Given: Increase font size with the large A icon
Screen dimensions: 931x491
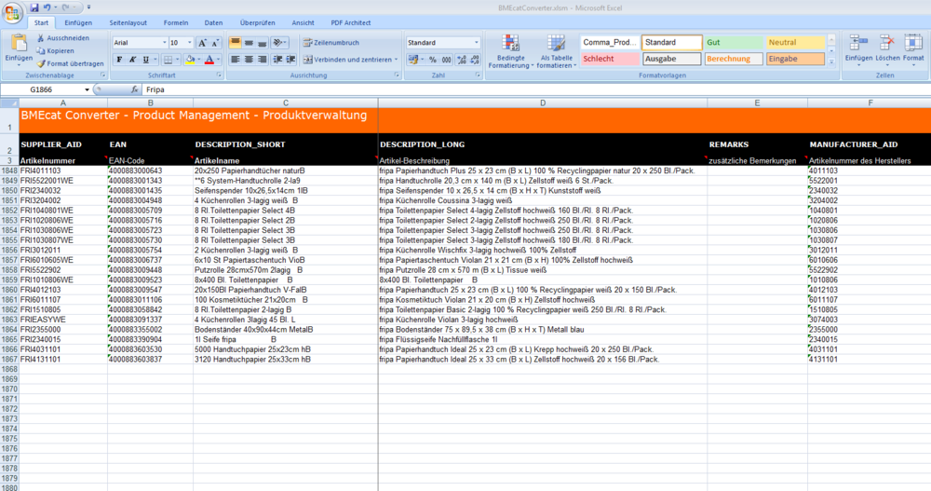Looking at the screenshot, I should point(202,43).
